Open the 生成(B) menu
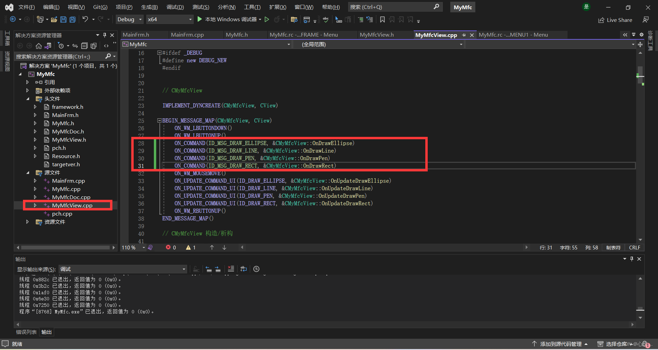Image resolution: width=658 pixels, height=350 pixels. click(149, 7)
